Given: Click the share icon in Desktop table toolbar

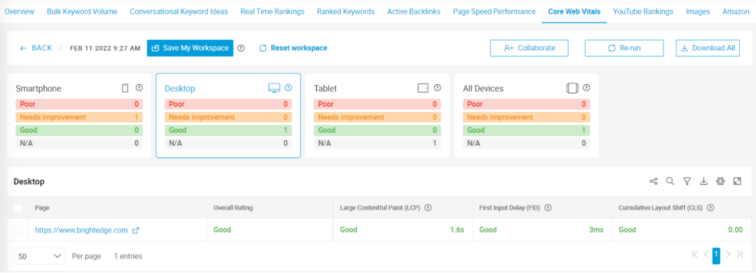Looking at the screenshot, I should click(x=654, y=181).
